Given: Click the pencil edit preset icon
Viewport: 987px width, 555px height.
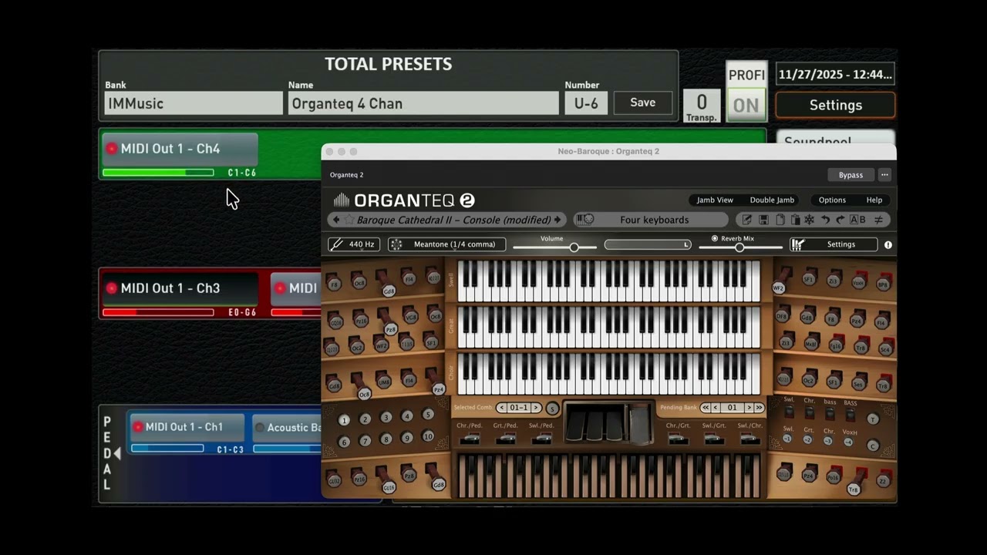Looking at the screenshot, I should 746,220.
